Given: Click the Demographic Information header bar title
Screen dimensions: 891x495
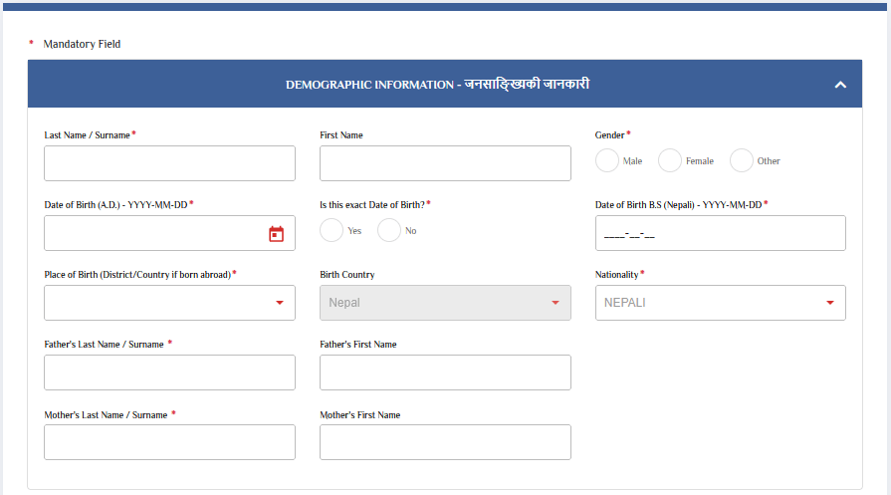Looking at the screenshot, I should click(x=437, y=85).
